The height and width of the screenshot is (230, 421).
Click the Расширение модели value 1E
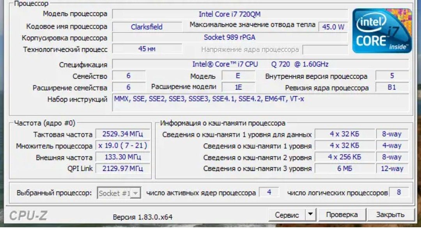[238, 88]
